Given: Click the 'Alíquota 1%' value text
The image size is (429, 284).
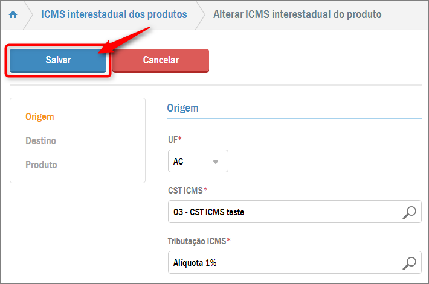Looking at the screenshot, I should (x=195, y=263).
